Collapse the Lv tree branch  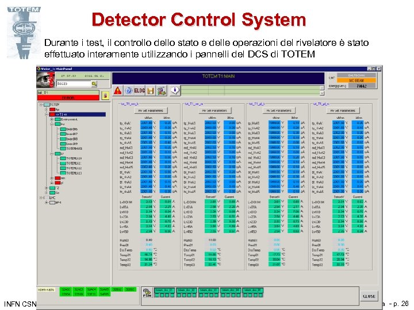[52, 154]
